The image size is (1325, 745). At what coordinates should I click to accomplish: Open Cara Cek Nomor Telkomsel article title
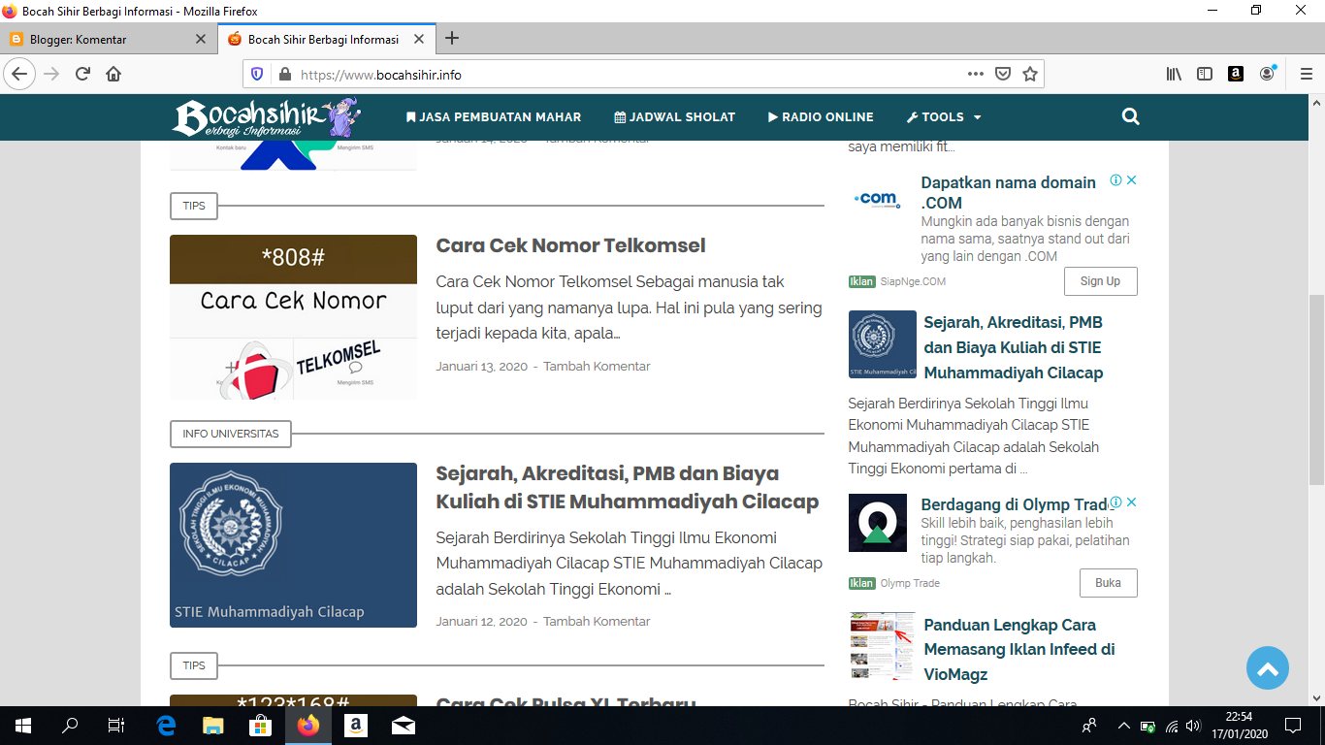570,245
